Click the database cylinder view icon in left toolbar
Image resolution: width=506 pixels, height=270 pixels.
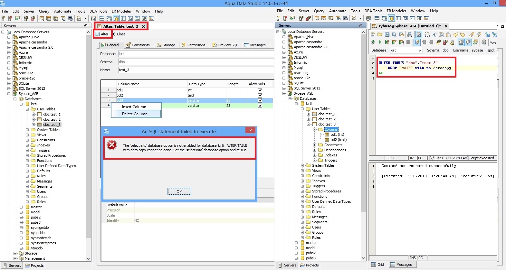[116, 18]
